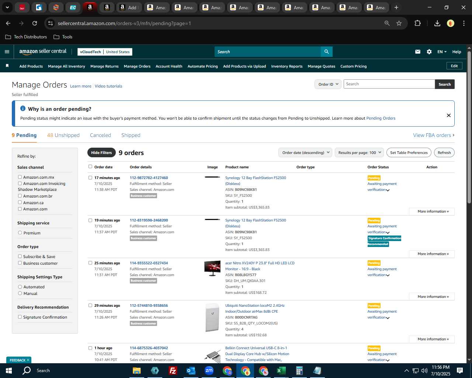The height and width of the screenshot is (378, 472).
Task: Bookmark this page with the star icon
Action: (x=399, y=23)
